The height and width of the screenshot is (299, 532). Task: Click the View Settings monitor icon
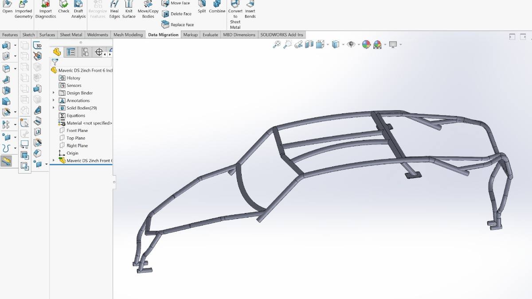(393, 44)
